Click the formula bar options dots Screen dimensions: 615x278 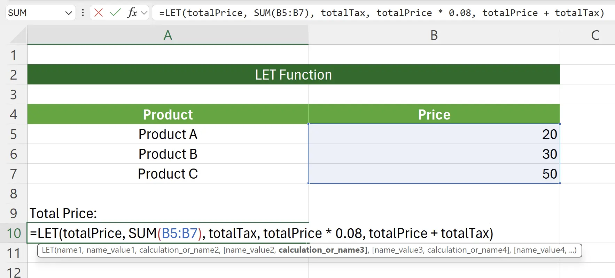coord(83,13)
